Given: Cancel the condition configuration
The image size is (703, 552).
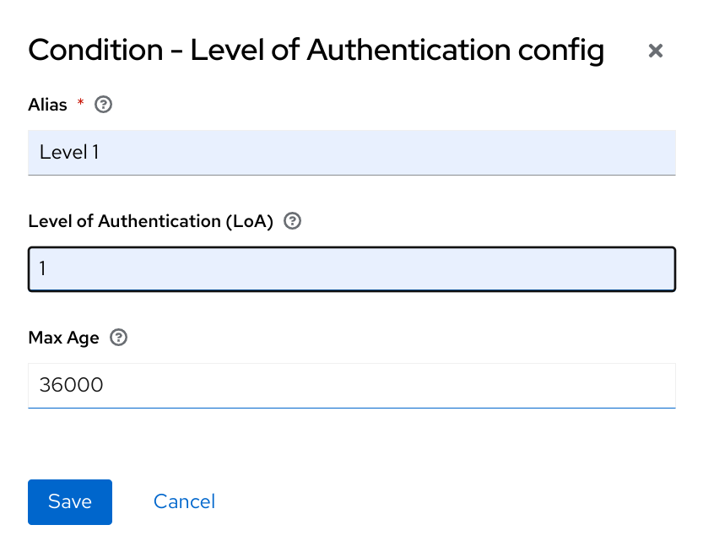Looking at the screenshot, I should pos(184,501).
